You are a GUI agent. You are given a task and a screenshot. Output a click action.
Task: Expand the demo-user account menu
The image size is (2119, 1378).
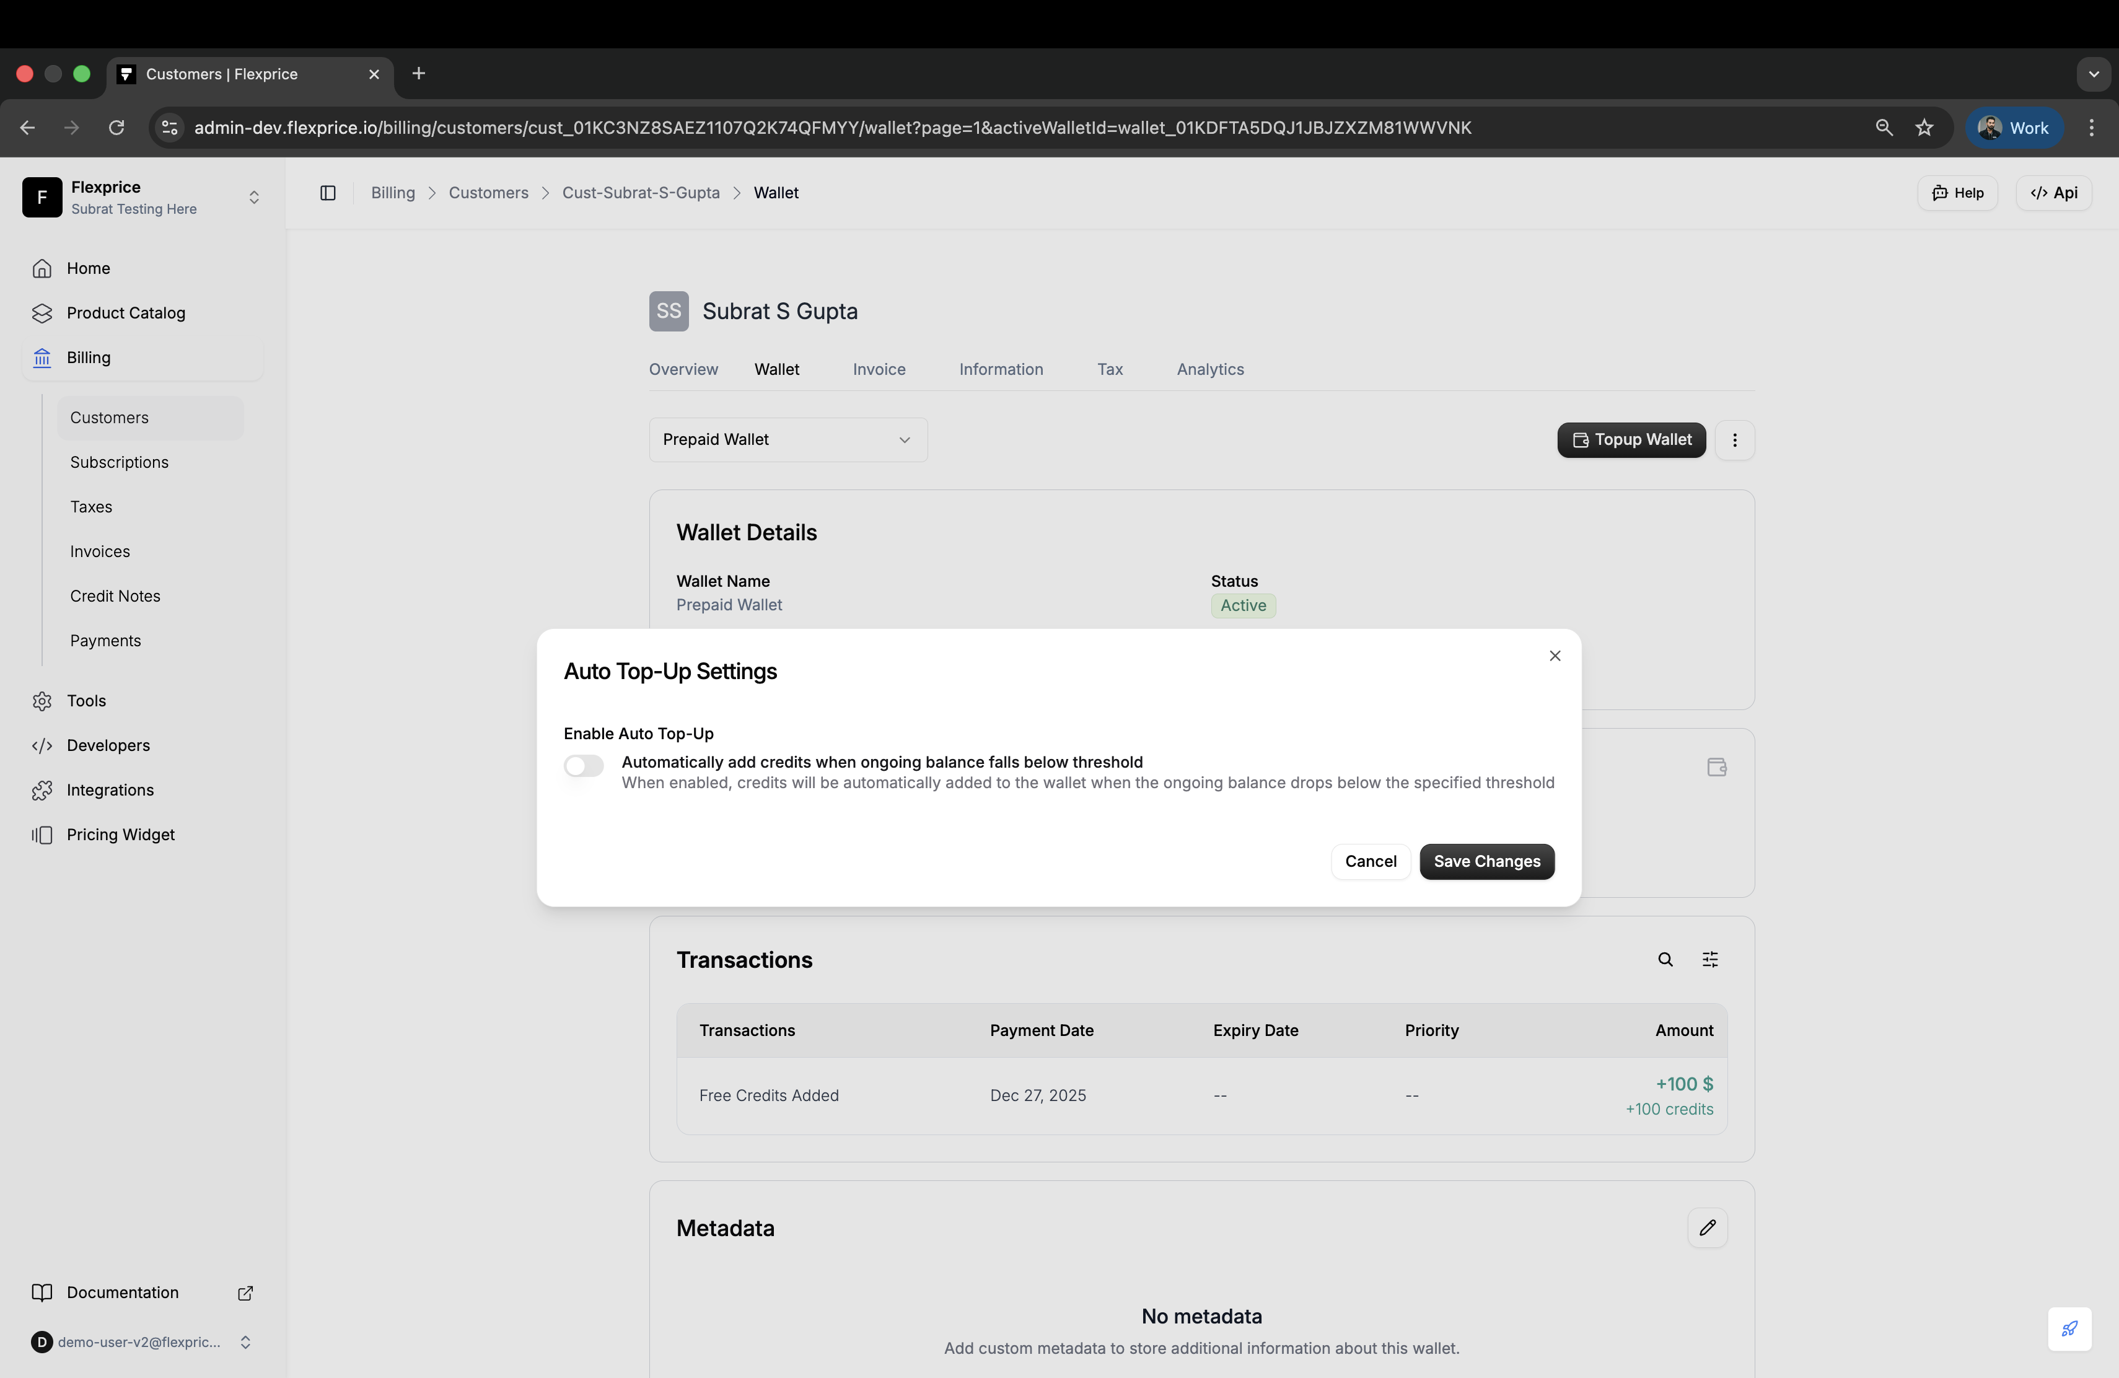pos(246,1343)
